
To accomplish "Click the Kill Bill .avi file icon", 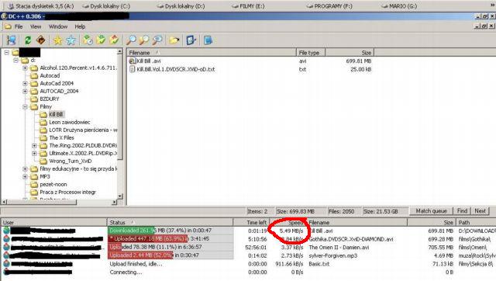I will coord(133,61).
